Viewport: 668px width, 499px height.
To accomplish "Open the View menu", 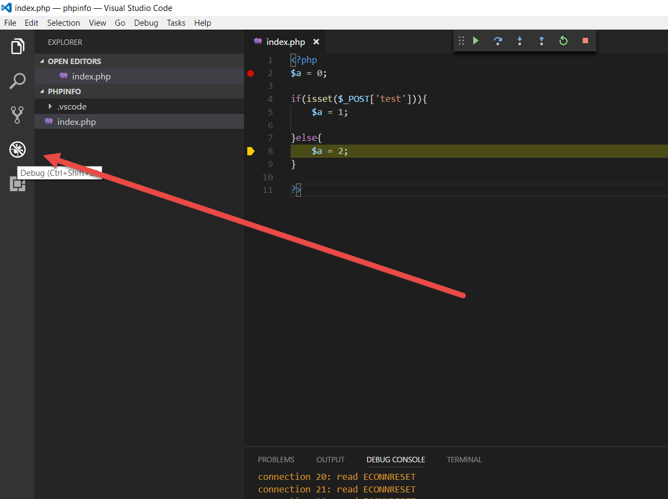I will tap(97, 23).
